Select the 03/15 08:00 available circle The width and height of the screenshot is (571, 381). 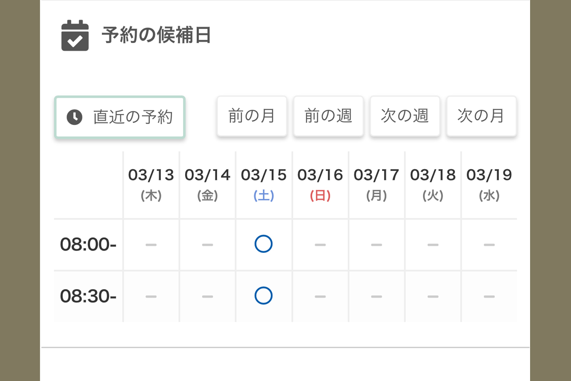click(264, 244)
